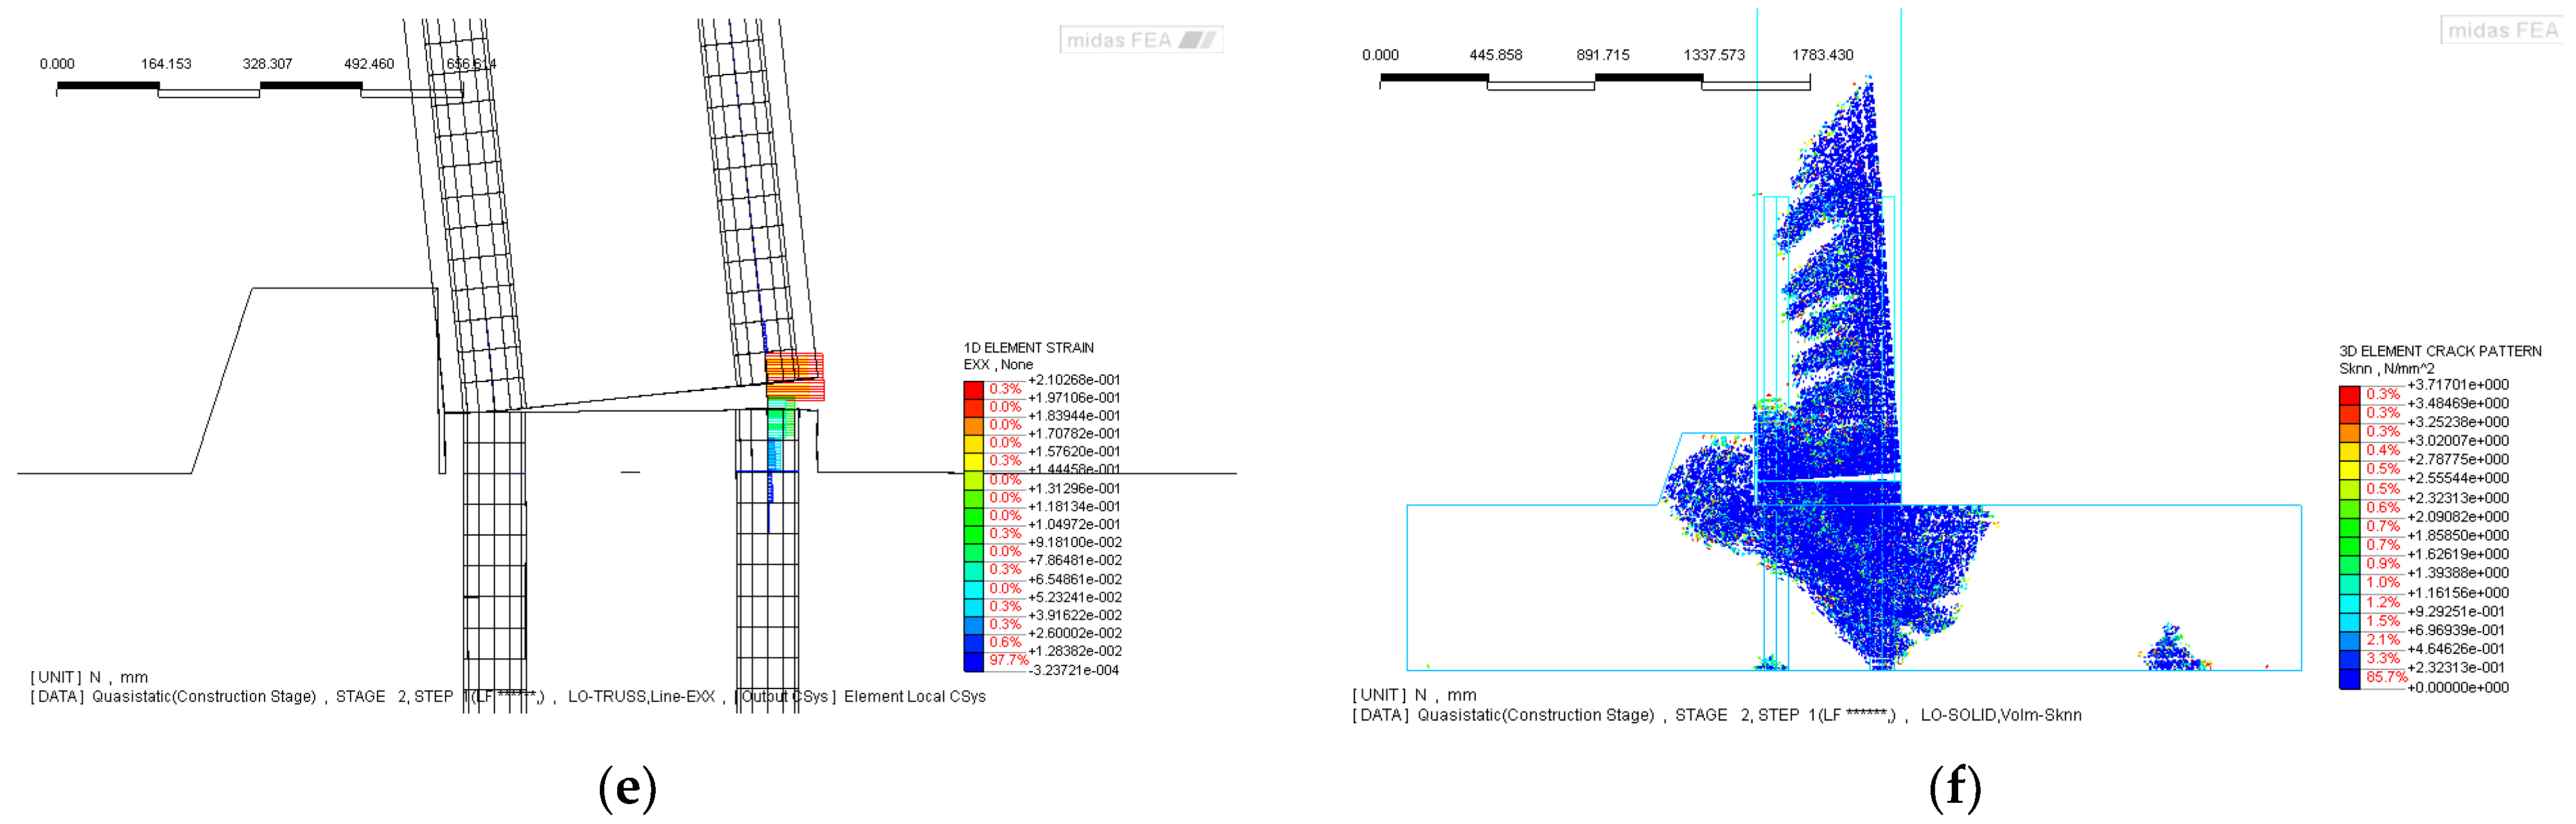The width and height of the screenshot is (2576, 824).
Task: Click the 1783.430 scale bar label
Action: pos(1822,55)
